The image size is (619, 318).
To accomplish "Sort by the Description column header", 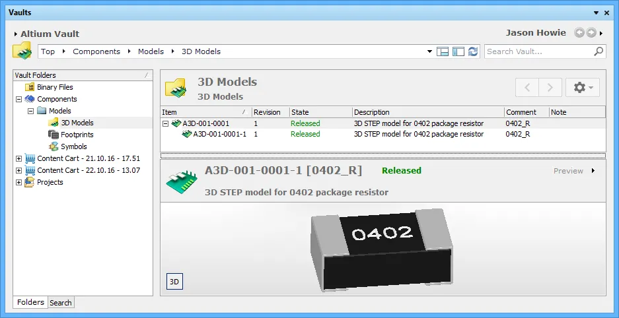I will [x=428, y=112].
